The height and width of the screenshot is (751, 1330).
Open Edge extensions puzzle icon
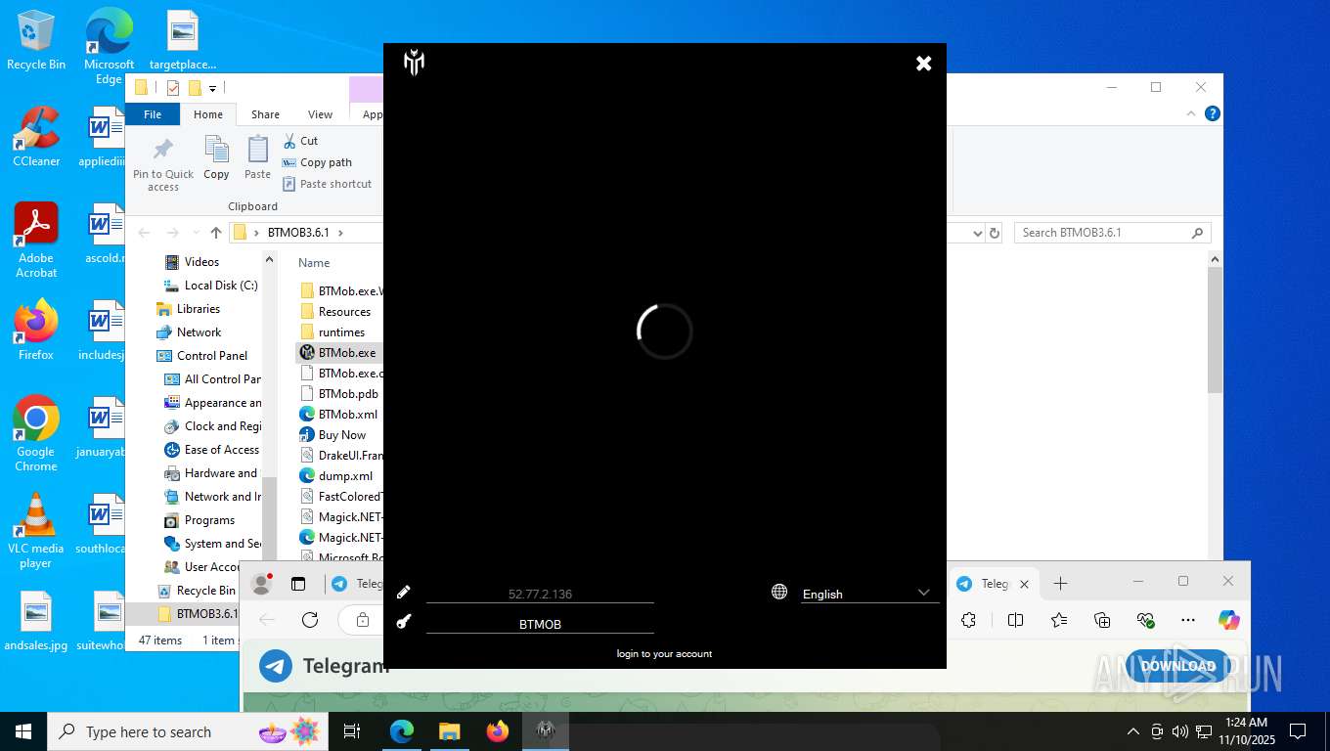click(x=969, y=620)
